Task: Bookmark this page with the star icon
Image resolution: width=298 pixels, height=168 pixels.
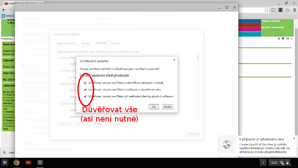Action: (266, 10)
